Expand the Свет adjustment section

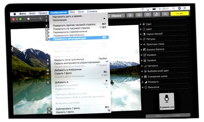140,24
